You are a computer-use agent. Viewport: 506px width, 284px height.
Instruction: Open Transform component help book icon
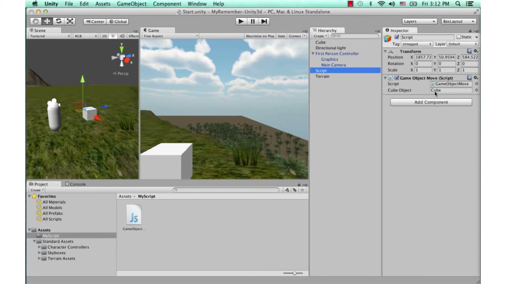469,51
